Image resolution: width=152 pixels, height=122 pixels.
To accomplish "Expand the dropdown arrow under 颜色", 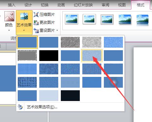I will coord(9,30).
